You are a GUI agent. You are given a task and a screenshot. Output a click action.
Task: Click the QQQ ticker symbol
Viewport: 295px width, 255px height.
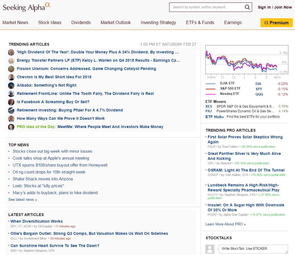point(259,94)
